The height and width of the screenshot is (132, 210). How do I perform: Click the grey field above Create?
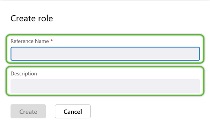pyautogui.click(x=105, y=86)
